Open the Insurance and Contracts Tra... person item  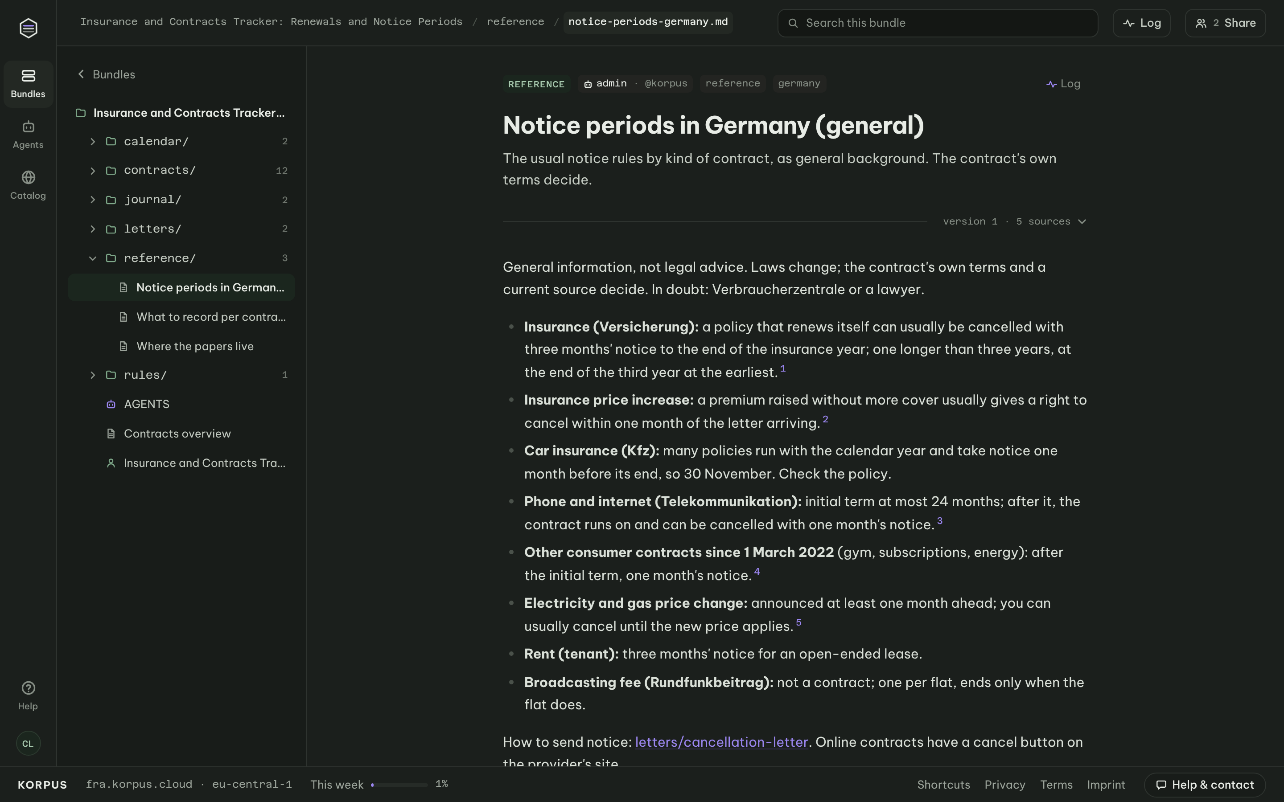tap(181, 463)
